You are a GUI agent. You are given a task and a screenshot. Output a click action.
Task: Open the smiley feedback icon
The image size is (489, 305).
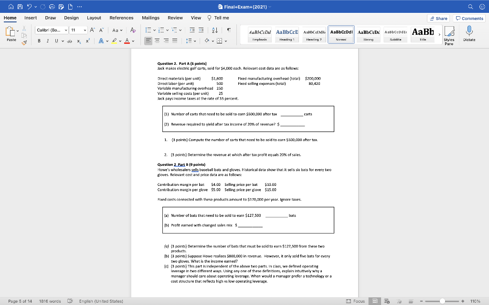point(482,7)
